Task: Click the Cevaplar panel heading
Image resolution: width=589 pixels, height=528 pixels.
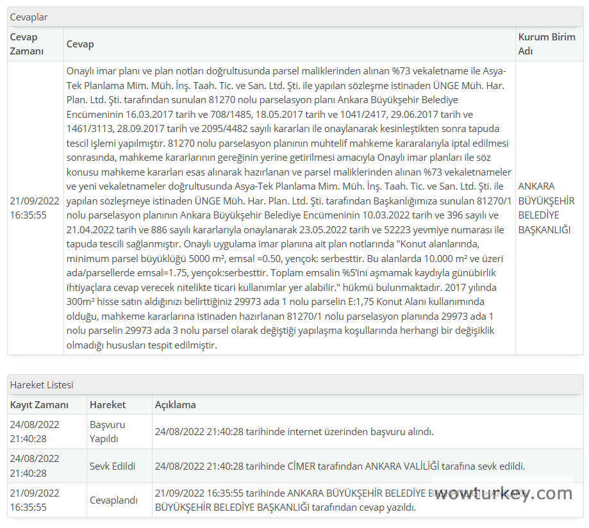Action: (29, 17)
